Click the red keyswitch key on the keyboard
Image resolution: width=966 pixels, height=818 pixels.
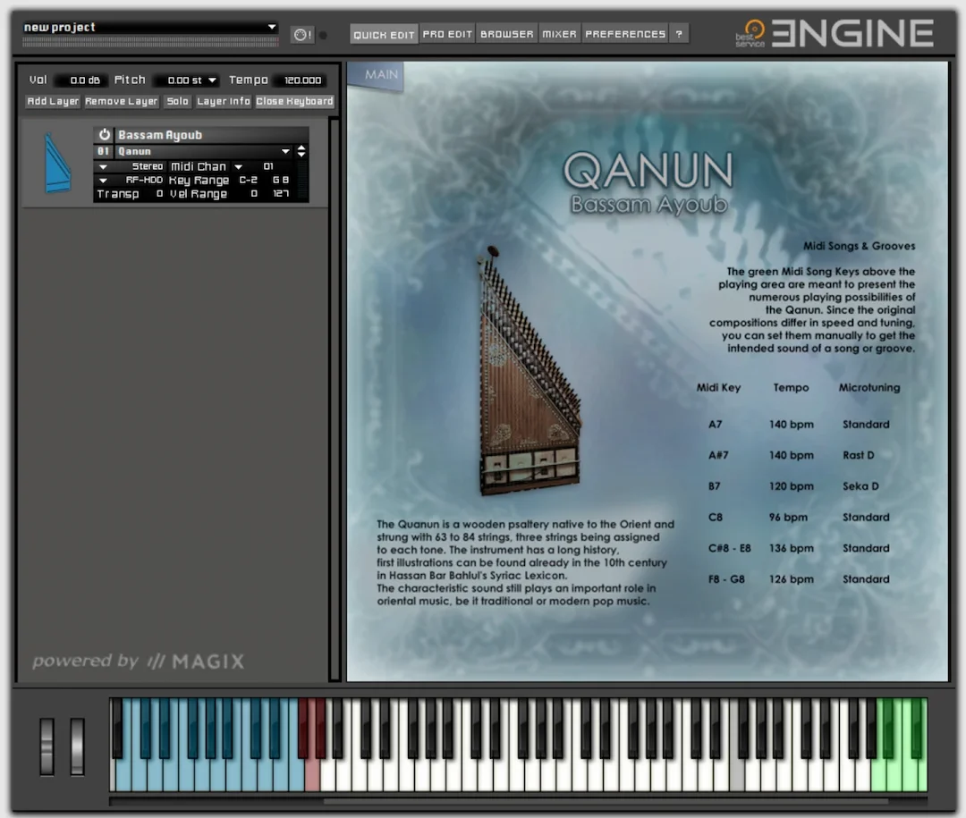pos(312,775)
